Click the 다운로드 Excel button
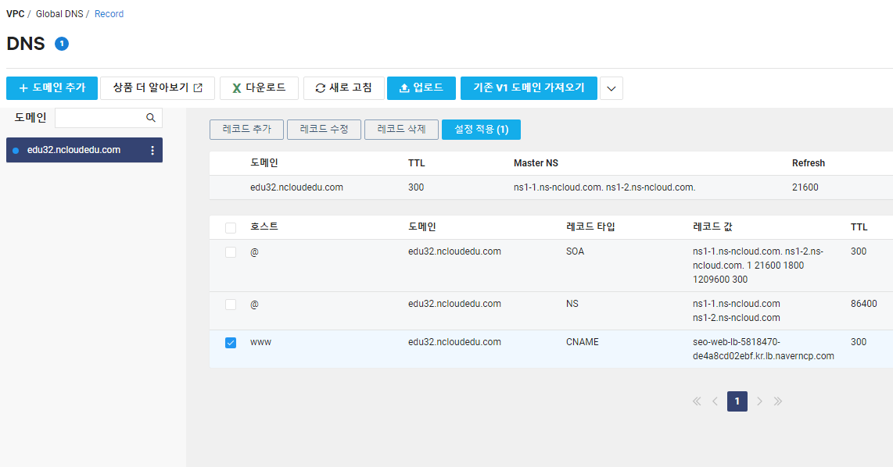 [259, 88]
